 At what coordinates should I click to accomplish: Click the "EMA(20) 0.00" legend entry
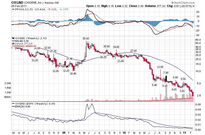[x=22, y=107]
